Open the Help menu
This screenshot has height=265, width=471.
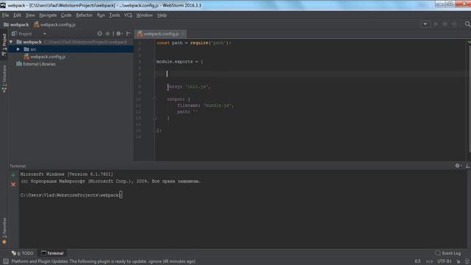(162, 15)
